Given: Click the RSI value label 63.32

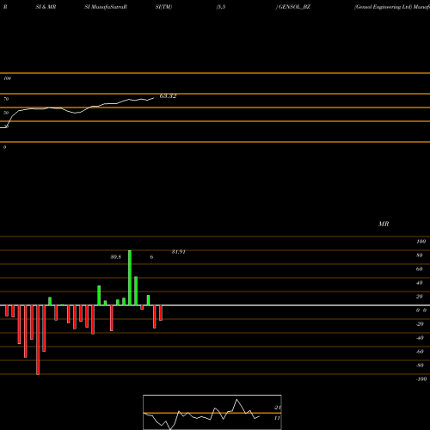Looking at the screenshot, I should click(168, 96).
